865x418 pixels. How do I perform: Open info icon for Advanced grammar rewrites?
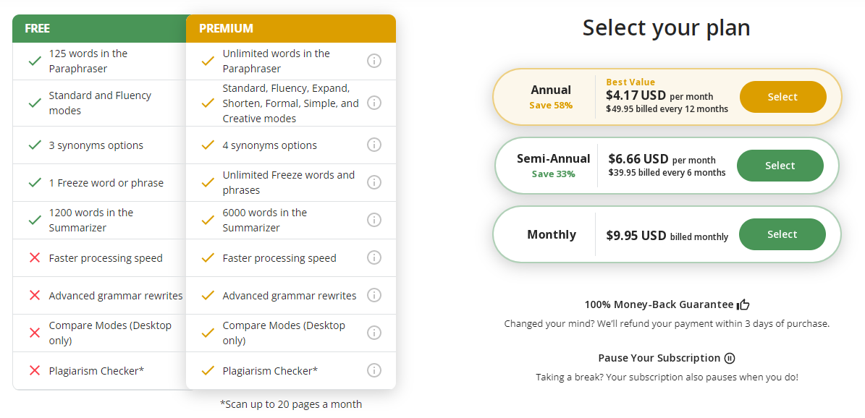coord(374,295)
